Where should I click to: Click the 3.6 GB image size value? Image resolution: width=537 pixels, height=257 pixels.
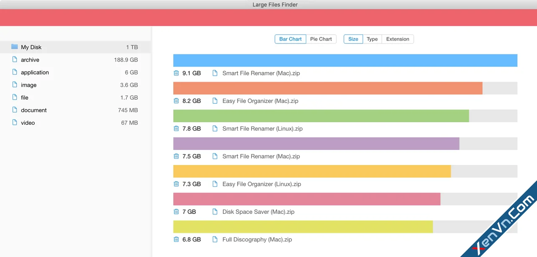coord(129,85)
